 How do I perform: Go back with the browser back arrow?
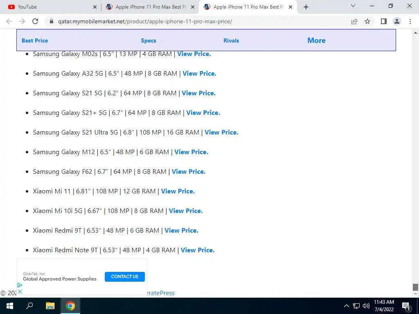9,21
